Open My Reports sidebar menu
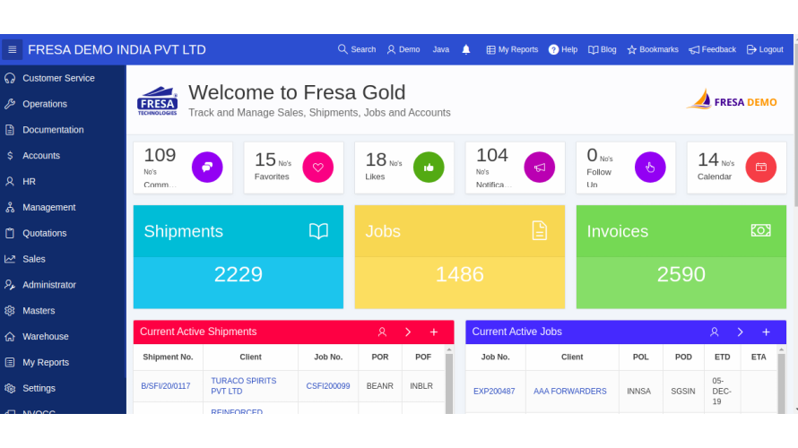The image size is (798, 448). point(63,363)
